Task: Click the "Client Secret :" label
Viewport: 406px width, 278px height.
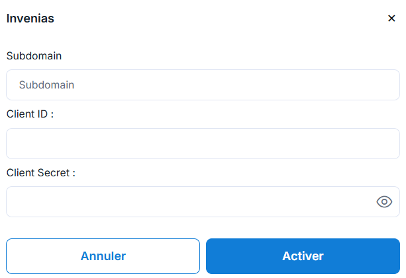Action: pos(41,173)
